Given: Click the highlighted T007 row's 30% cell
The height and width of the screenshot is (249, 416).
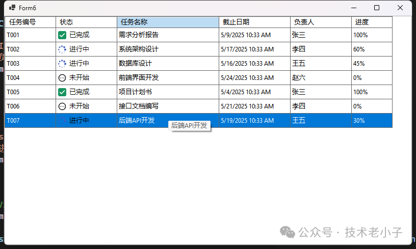Looking at the screenshot, I should (x=371, y=121).
